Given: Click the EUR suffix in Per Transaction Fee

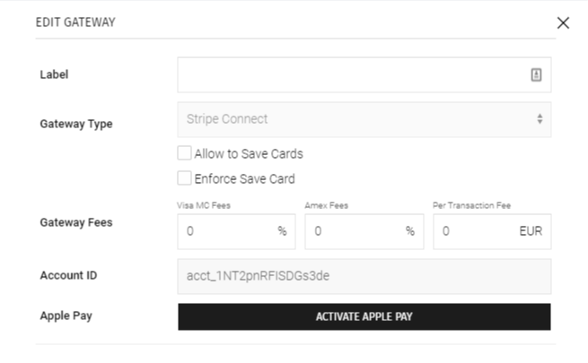Looking at the screenshot, I should [531, 231].
